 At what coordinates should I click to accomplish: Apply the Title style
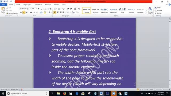click(x=122, y=11)
